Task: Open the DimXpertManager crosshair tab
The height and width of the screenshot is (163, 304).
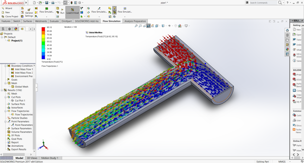Action: [9, 29]
